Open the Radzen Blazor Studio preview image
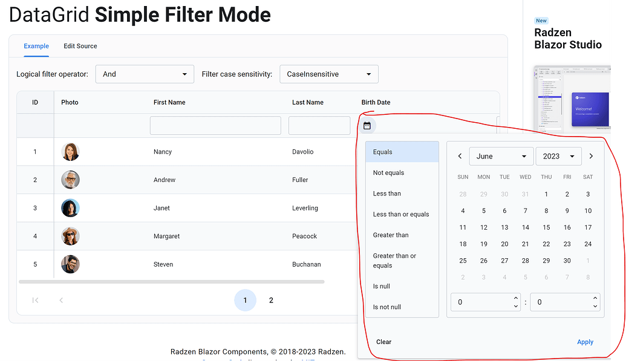Screen dimensions: 626x361 tap(572, 98)
